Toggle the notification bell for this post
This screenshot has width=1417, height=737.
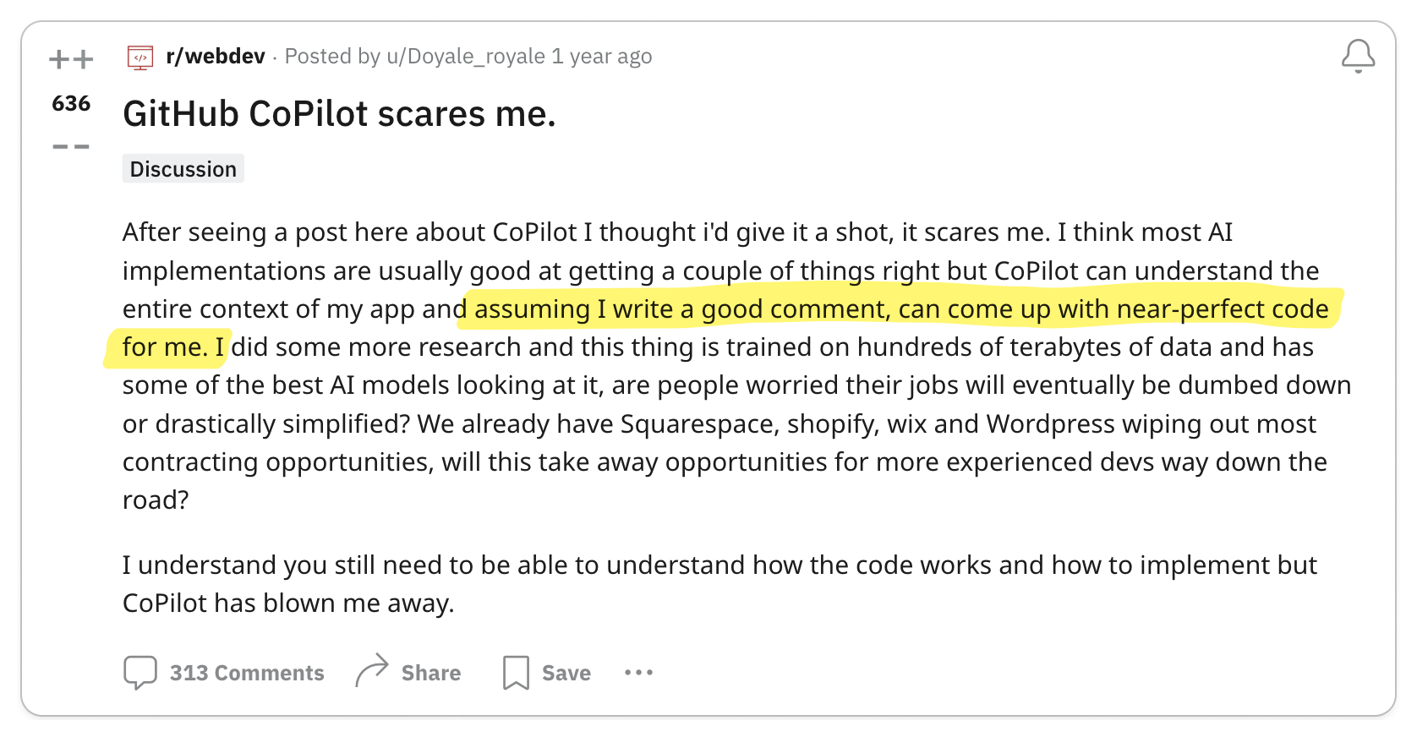click(x=1358, y=57)
